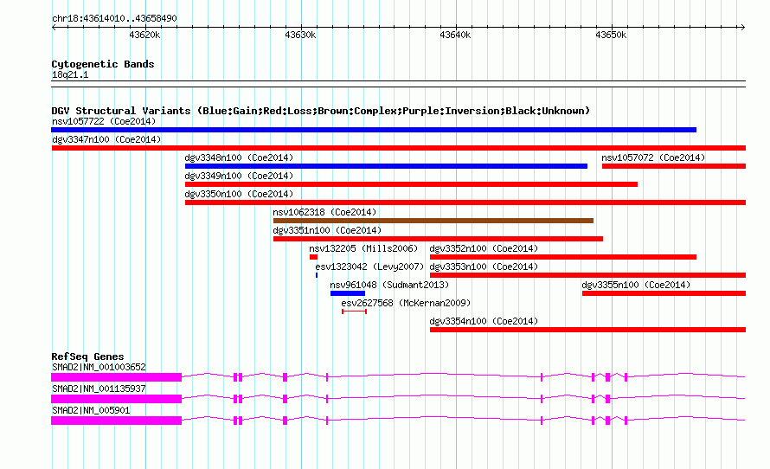The width and height of the screenshot is (770, 469).
Task: Click the small nsv132205 red variant marker
Action: pos(313,257)
